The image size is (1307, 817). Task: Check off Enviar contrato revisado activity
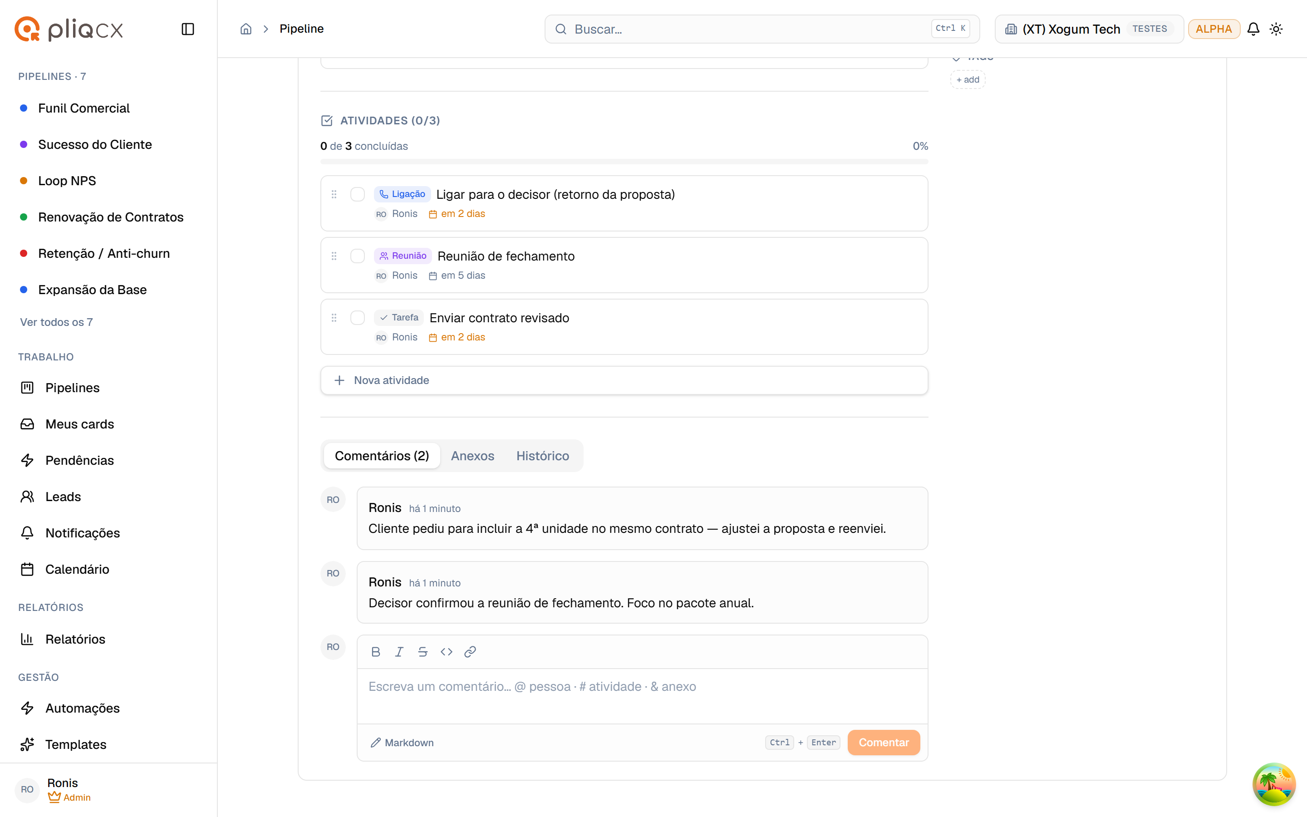[358, 317]
